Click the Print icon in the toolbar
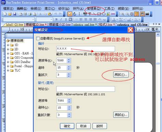Screen dimensions: 162x132 (x=30, y=14)
